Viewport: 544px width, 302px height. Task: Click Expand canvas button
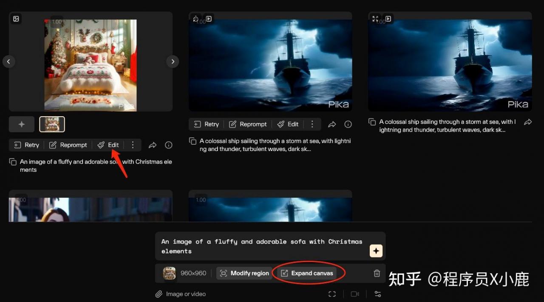pyautogui.click(x=307, y=273)
